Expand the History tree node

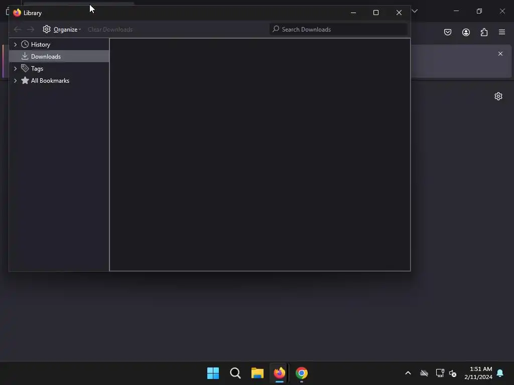tap(16, 45)
